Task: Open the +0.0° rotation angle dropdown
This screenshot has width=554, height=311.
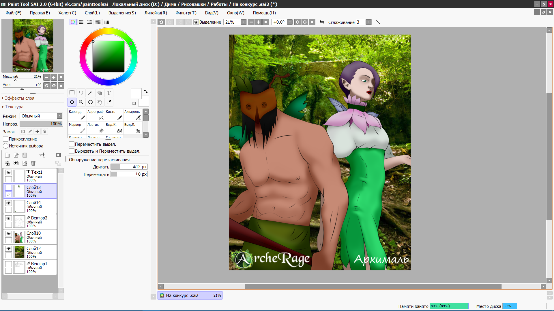Action: click(x=290, y=22)
